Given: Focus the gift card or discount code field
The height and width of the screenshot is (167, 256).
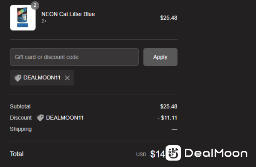Looking at the screenshot, I should point(74,57).
